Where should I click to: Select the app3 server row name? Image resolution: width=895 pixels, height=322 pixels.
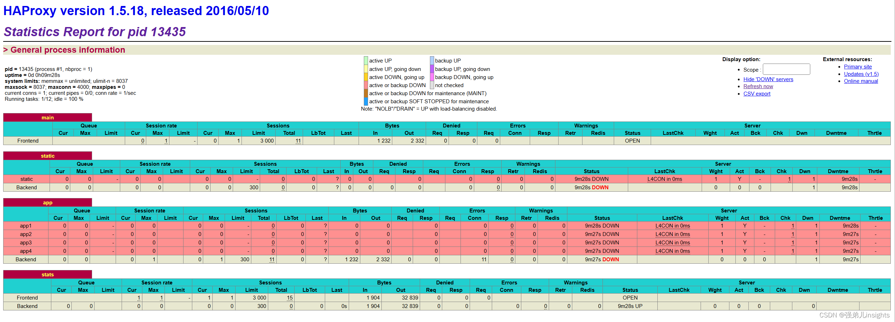[x=26, y=243]
